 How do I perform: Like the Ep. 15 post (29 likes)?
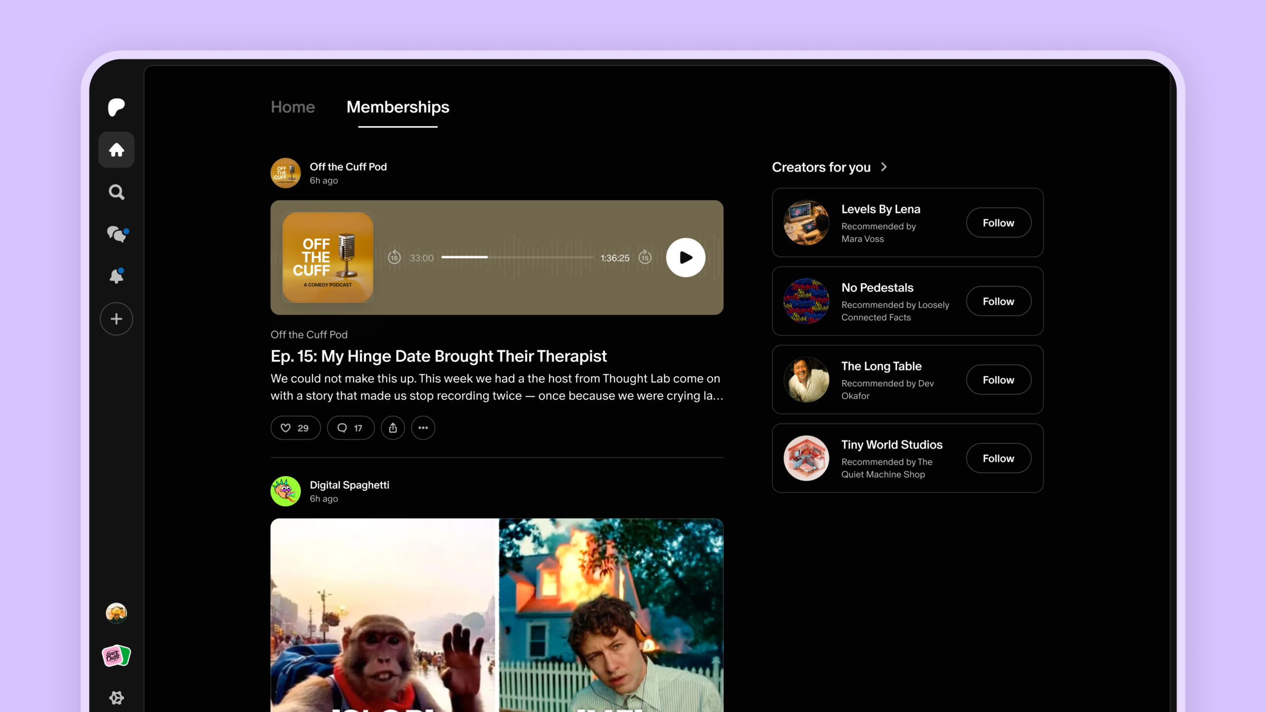click(x=295, y=428)
